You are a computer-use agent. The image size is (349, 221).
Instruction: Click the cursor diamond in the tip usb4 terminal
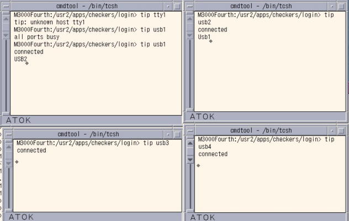(x=198, y=165)
